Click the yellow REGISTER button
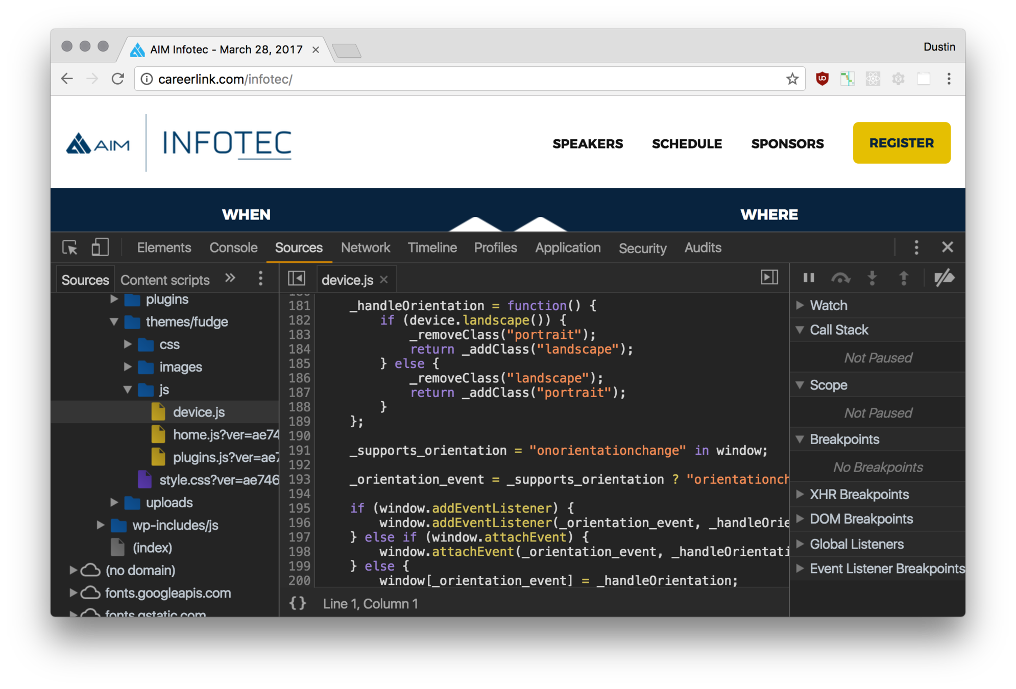1016x689 pixels. pyautogui.click(x=901, y=143)
